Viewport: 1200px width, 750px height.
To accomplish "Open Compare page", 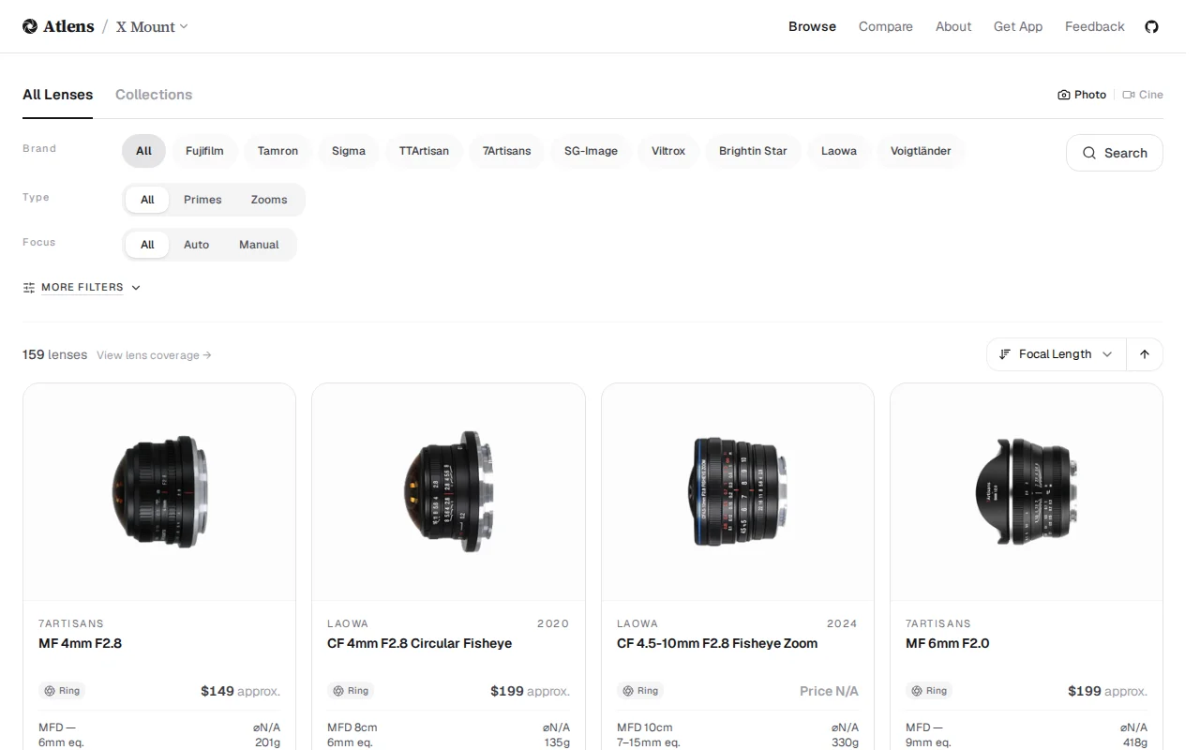I will pos(886,26).
